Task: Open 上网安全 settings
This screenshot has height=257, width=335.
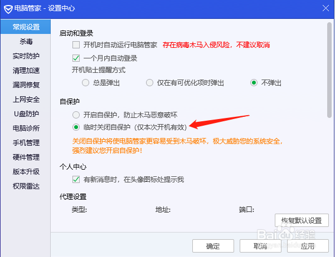Action: tap(26, 100)
